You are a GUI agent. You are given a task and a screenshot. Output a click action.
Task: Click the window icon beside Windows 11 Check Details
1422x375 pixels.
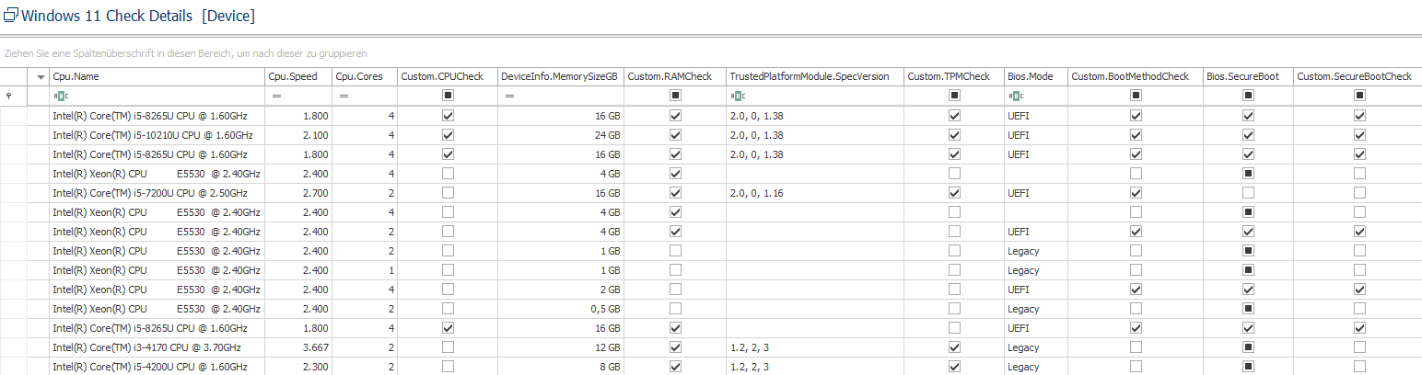(10, 17)
